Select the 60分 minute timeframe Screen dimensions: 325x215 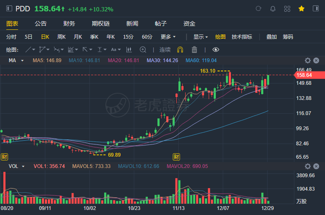click(147, 37)
